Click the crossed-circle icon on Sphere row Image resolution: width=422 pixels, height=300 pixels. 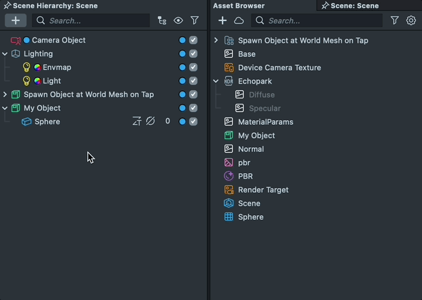pyautogui.click(x=150, y=121)
